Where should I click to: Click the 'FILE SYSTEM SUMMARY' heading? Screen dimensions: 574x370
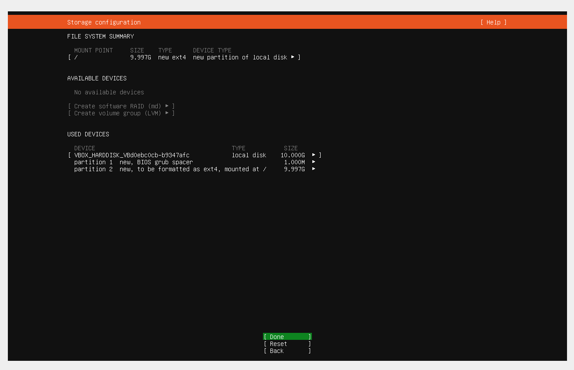click(100, 36)
